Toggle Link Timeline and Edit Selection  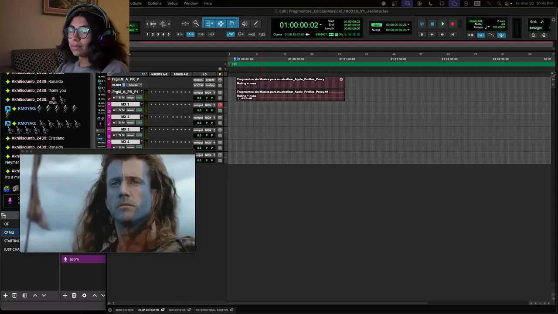click(191, 34)
